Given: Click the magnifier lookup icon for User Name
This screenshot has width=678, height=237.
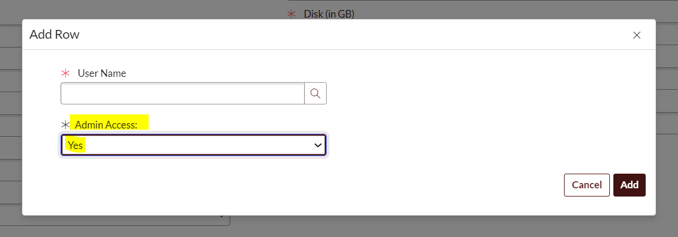Looking at the screenshot, I should click(x=315, y=93).
